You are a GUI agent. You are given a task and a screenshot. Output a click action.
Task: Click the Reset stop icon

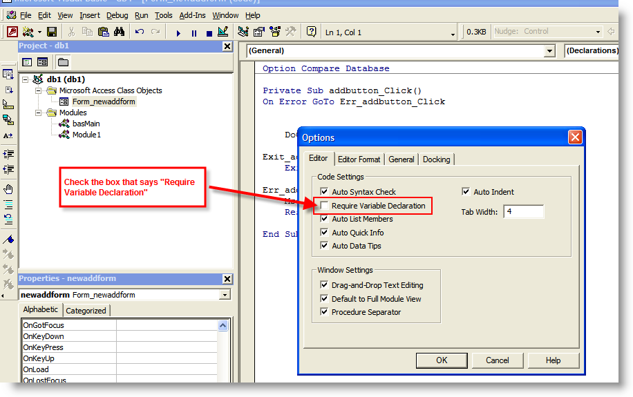[208, 32]
